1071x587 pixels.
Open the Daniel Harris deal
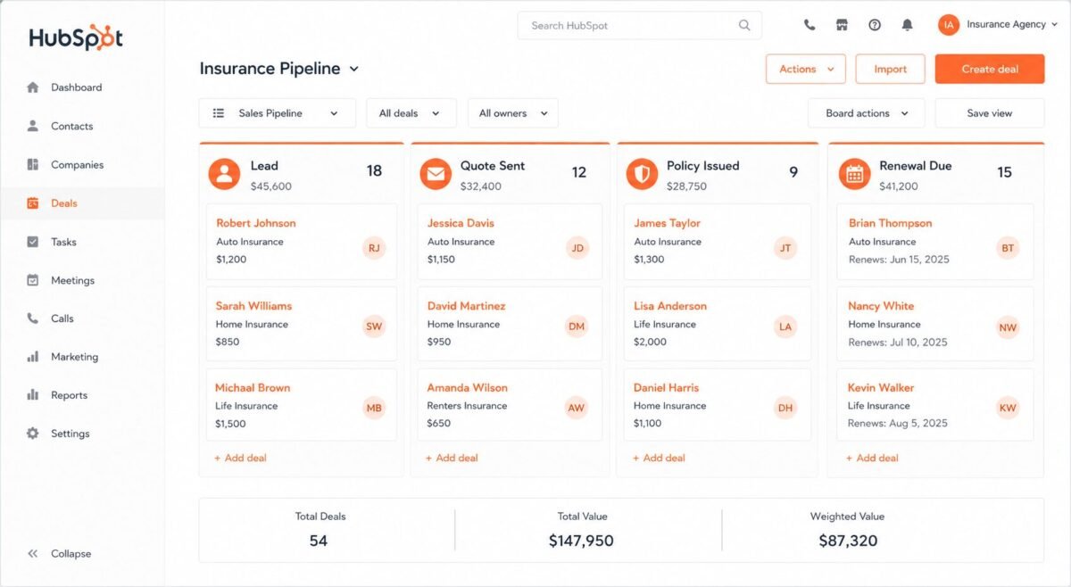pyautogui.click(x=718, y=405)
